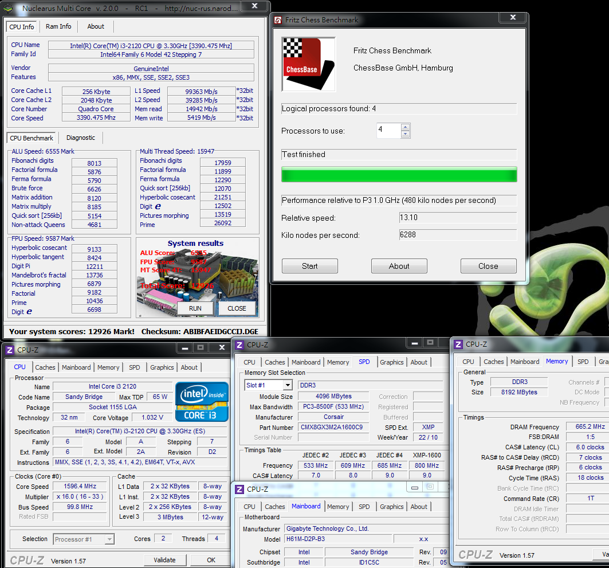Open Graphics tab in left CPU-Z window
This screenshot has width=609, height=568.
162,367
